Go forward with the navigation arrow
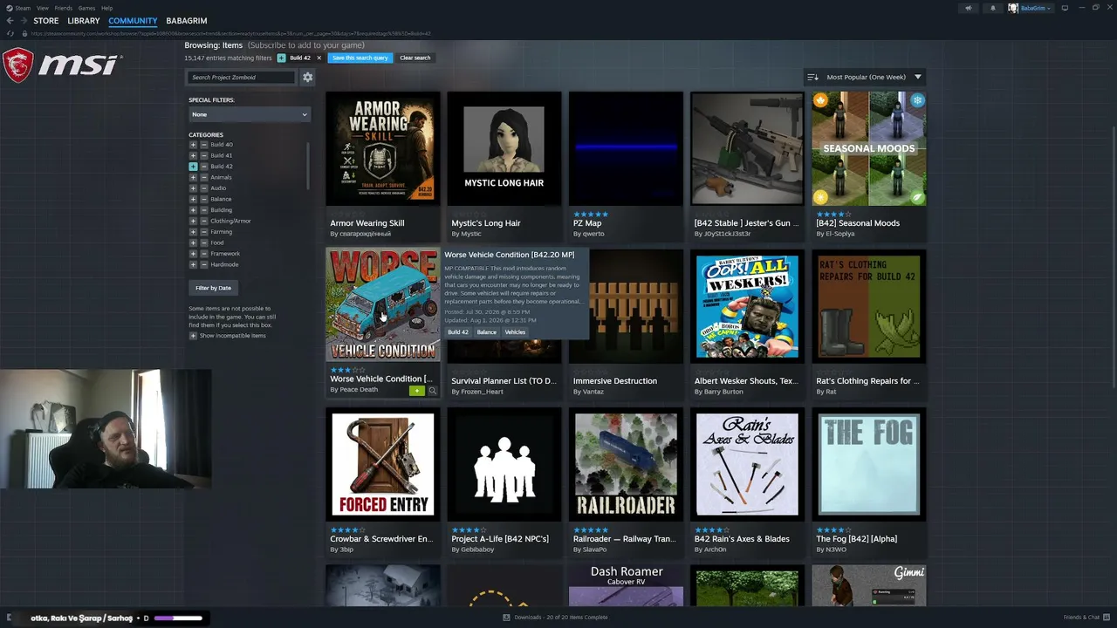This screenshot has height=628, width=1117. coord(24,21)
